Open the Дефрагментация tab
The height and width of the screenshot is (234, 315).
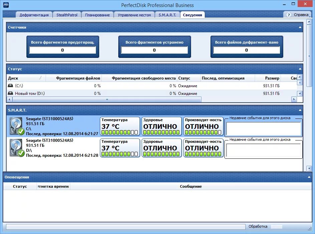tap(34, 15)
